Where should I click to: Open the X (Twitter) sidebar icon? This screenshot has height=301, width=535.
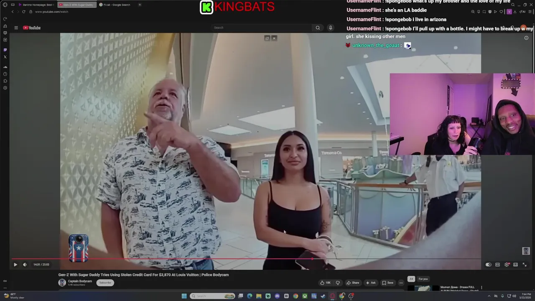(5, 57)
